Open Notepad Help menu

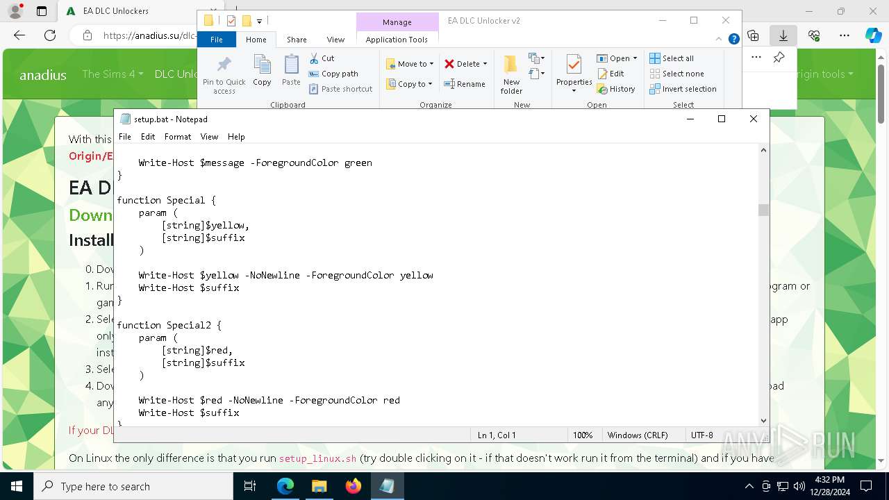pyautogui.click(x=236, y=137)
